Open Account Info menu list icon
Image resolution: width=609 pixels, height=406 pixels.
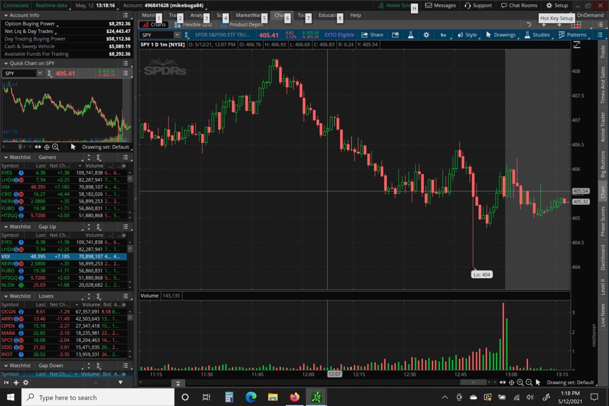coord(126,15)
